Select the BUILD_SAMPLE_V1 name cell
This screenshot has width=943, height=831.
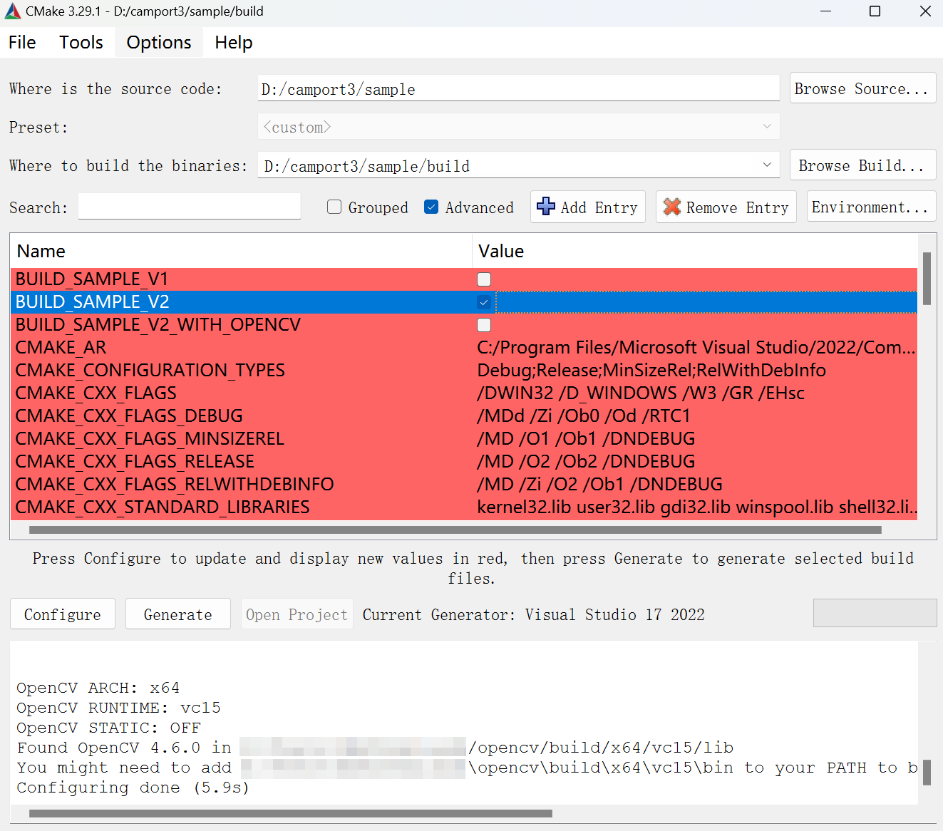92,279
